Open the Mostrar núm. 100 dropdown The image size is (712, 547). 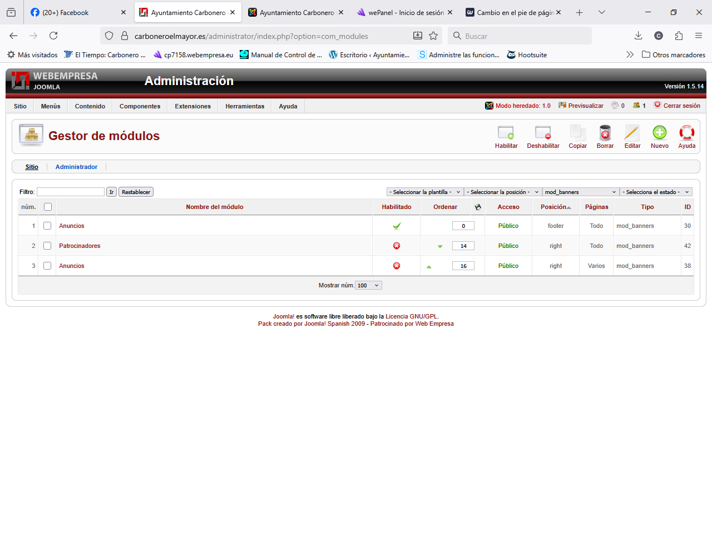368,285
